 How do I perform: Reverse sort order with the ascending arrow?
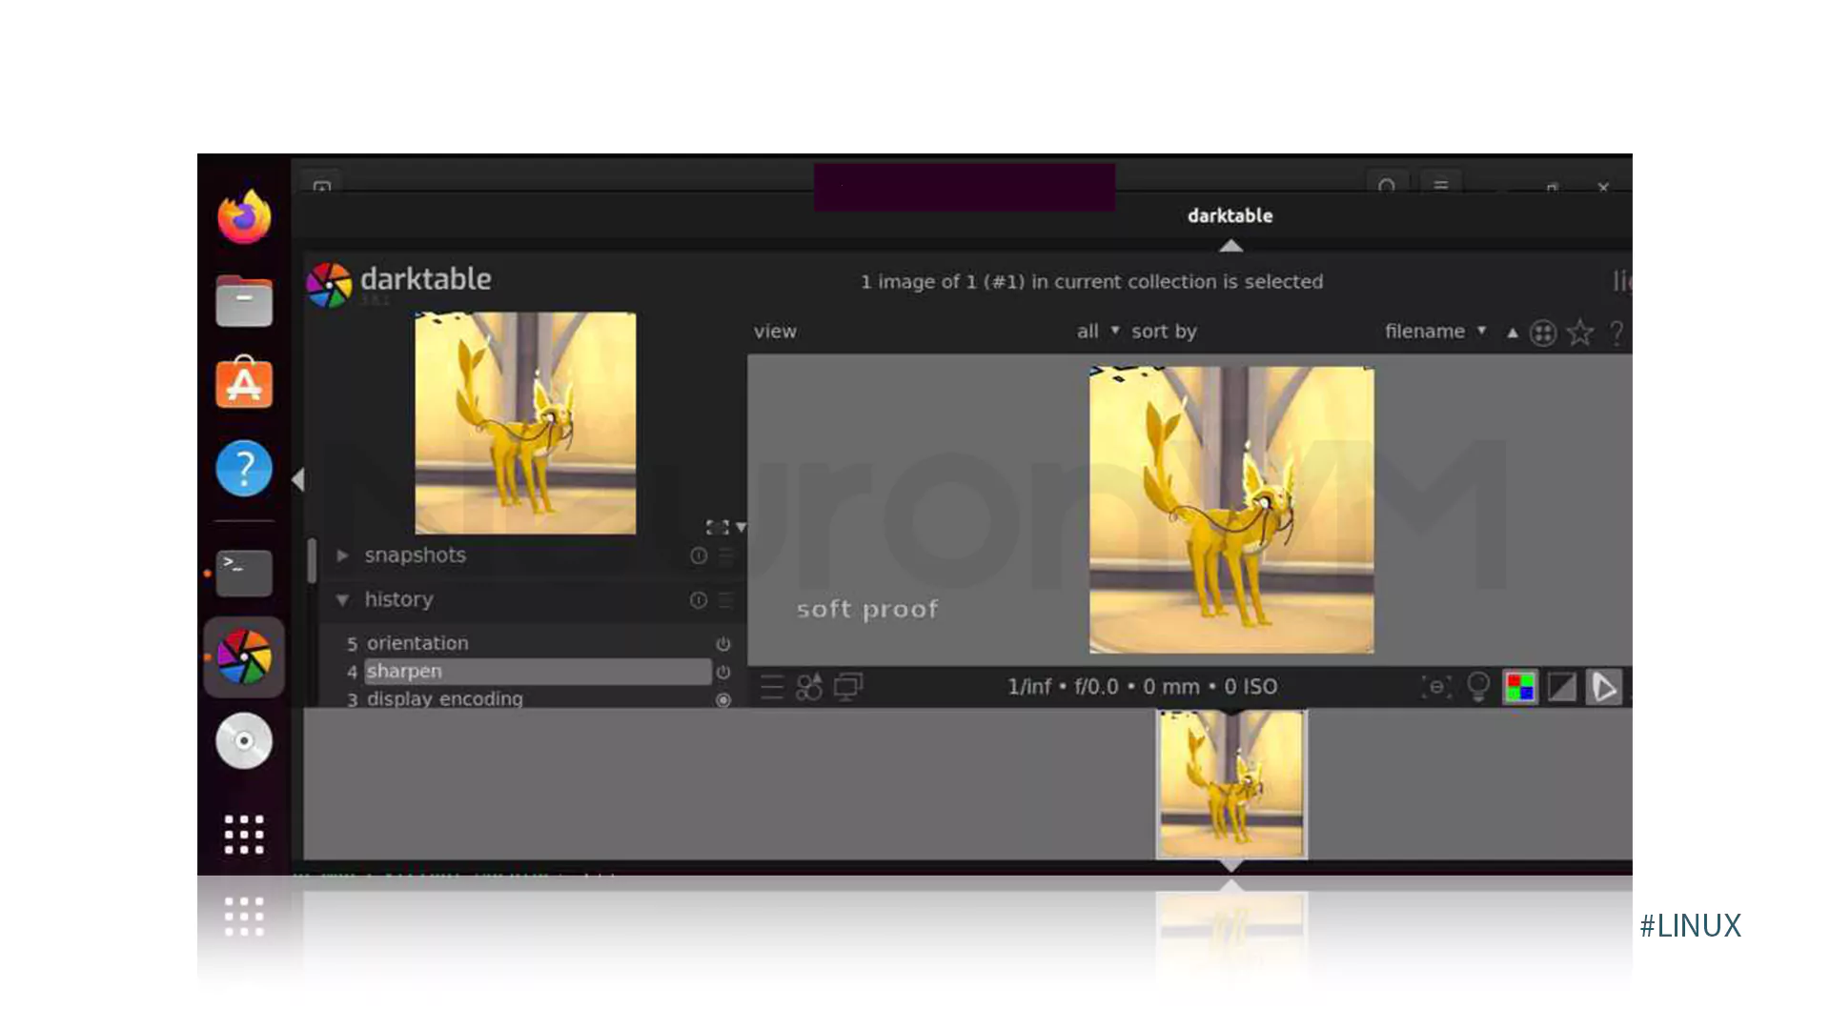pos(1513,333)
